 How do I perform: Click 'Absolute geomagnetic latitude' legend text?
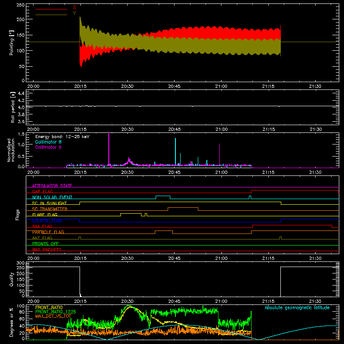[297, 307]
